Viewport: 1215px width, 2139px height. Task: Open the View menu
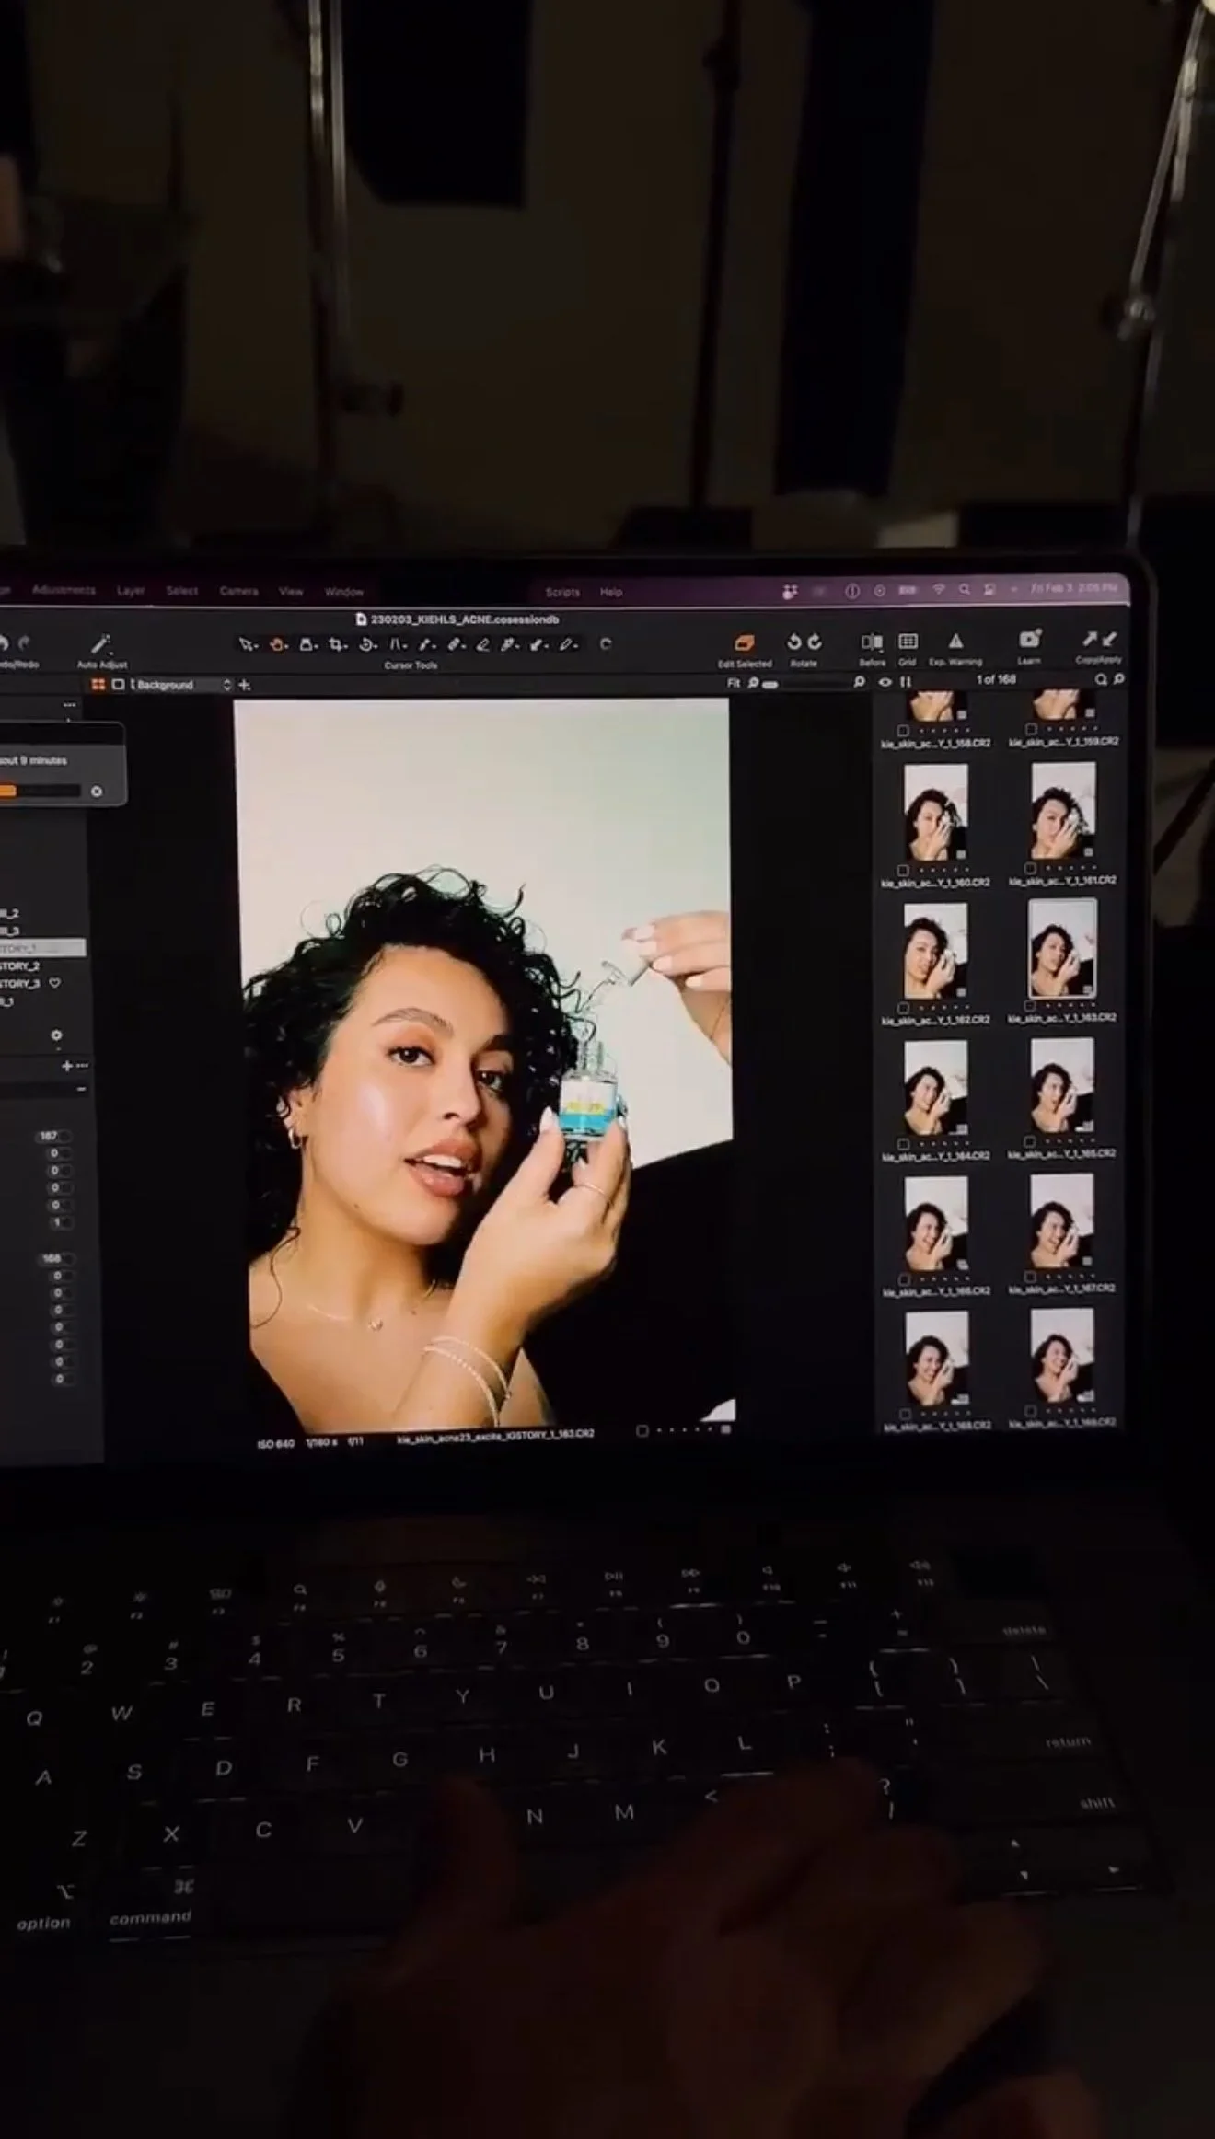291,592
